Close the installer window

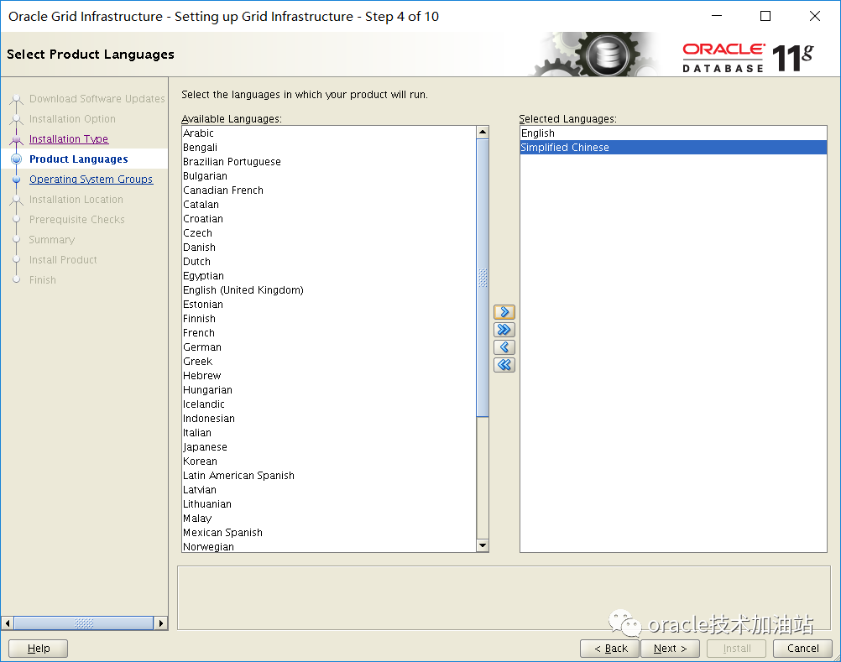[x=815, y=16]
